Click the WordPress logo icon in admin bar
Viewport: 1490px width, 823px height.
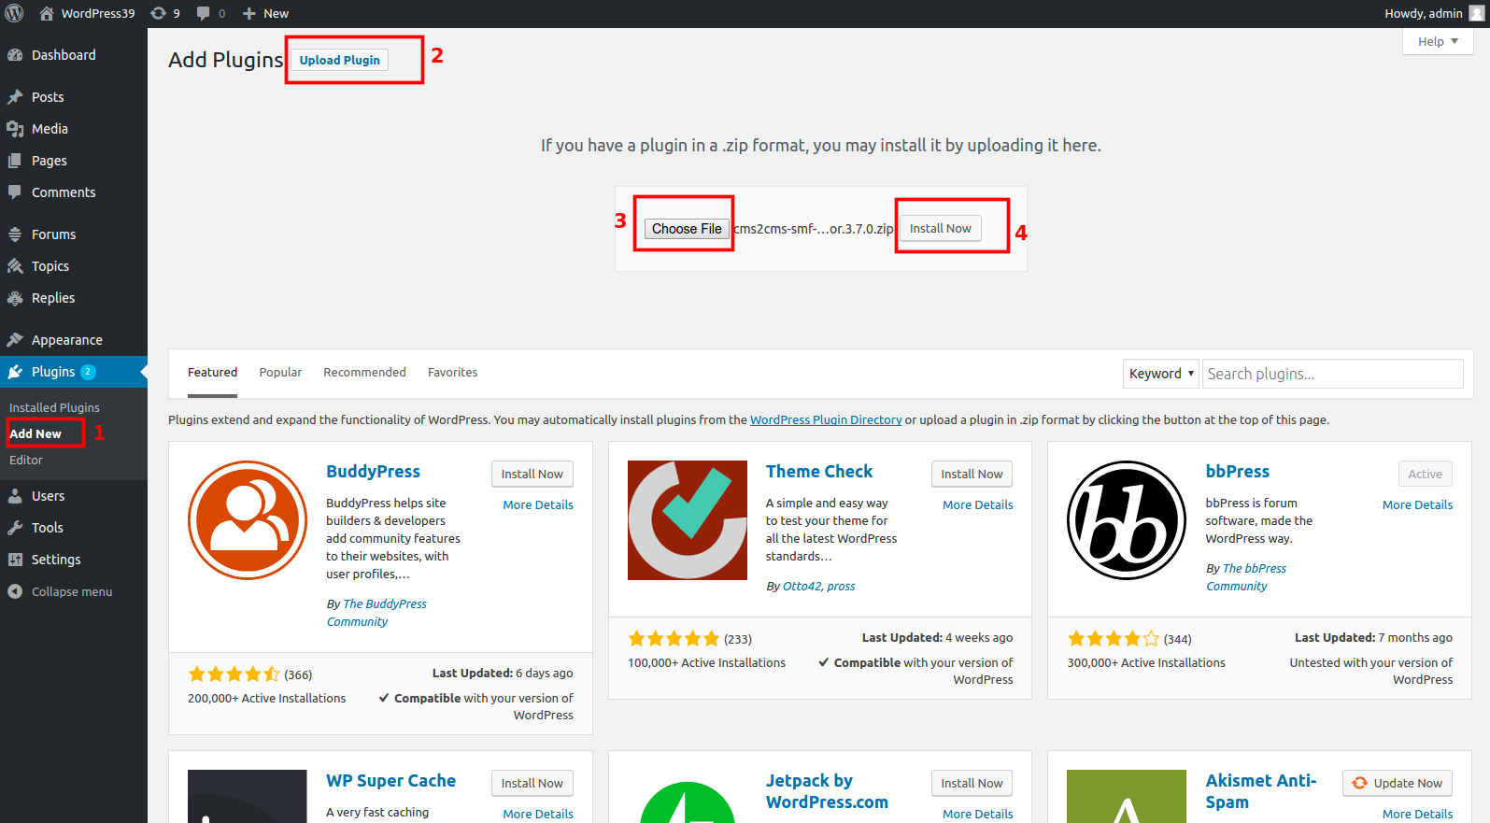pos(14,13)
